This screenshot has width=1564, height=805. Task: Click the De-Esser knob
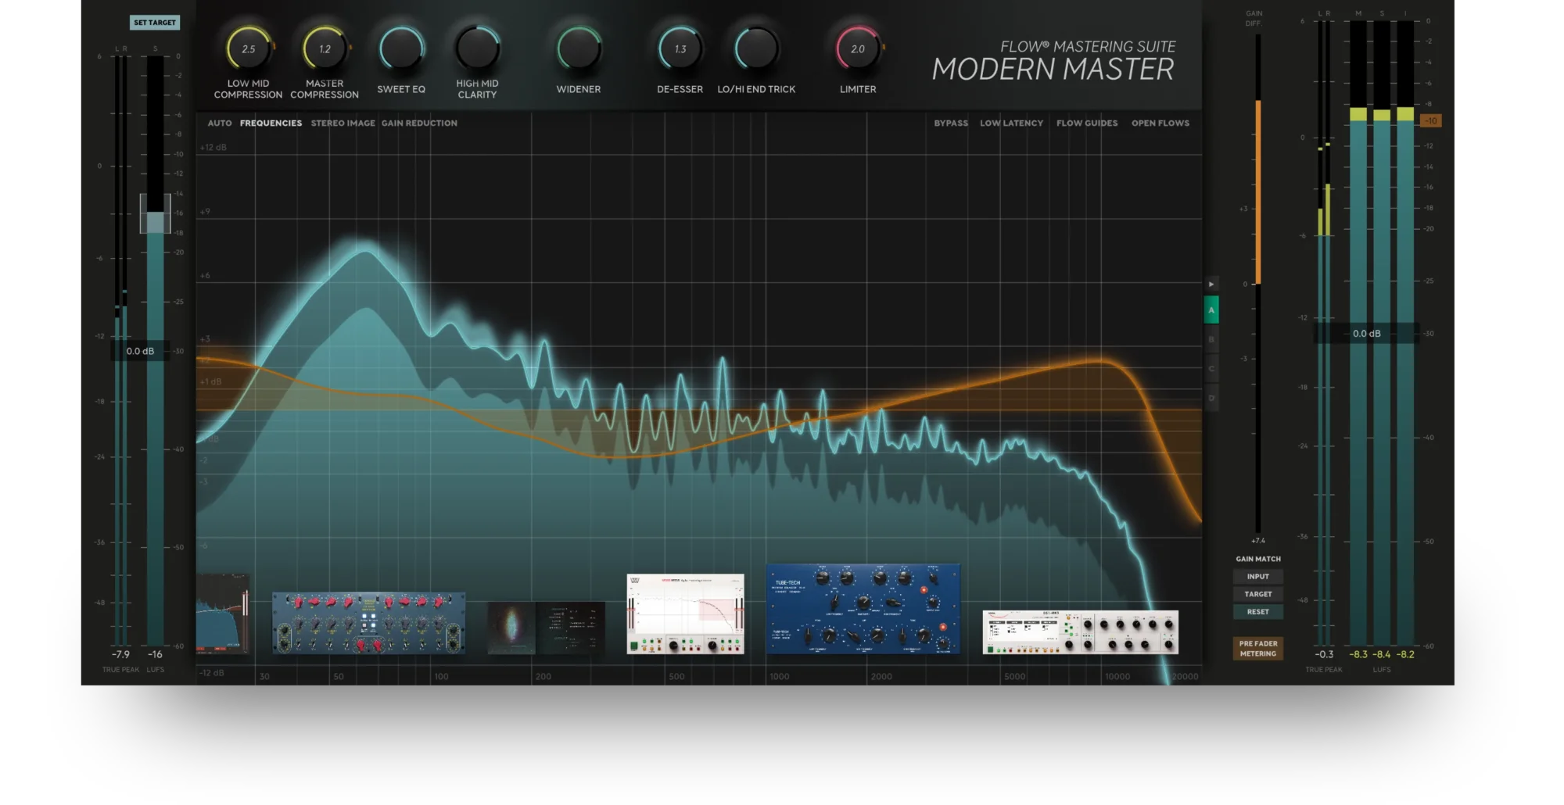pyautogui.click(x=680, y=48)
